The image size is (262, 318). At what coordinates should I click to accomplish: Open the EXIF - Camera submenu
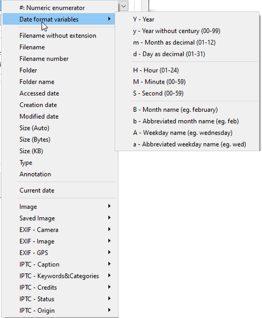[60, 230]
